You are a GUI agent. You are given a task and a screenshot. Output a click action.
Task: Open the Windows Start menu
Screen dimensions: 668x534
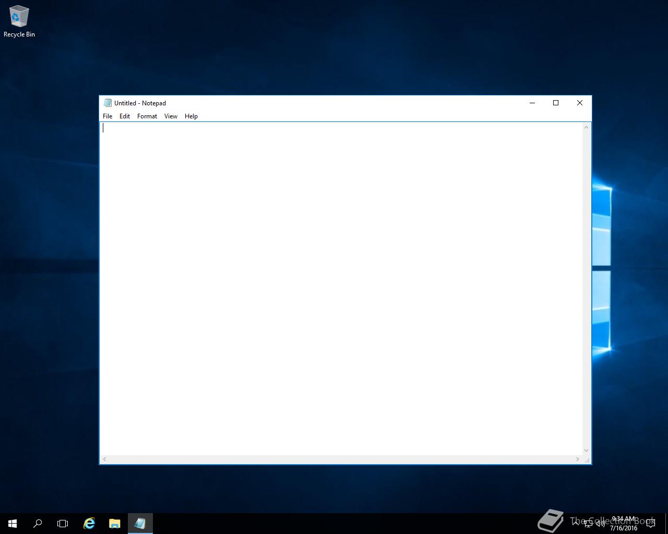click(13, 524)
